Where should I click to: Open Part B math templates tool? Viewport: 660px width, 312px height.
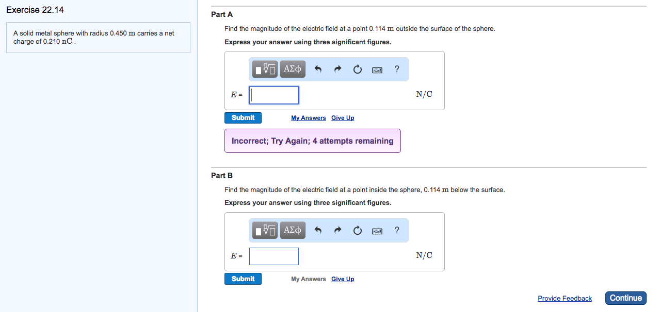coord(265,230)
